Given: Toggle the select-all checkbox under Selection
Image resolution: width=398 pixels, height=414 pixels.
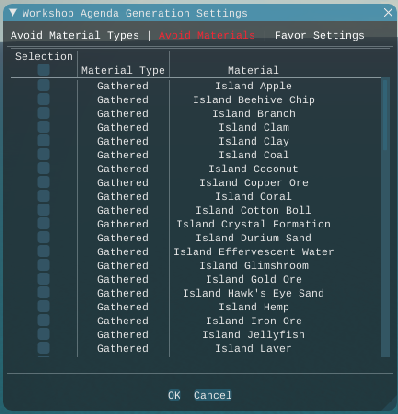Looking at the screenshot, I should [x=44, y=70].
